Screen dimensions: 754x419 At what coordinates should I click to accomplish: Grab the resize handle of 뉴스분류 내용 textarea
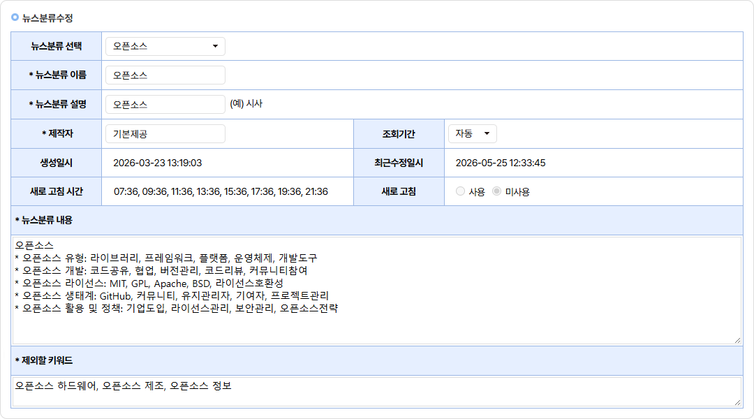[x=737, y=340]
